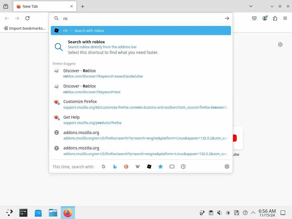Image resolution: width=292 pixels, height=219 pixels.
Task: Open the Extensions puzzle icon
Action: point(275,18)
